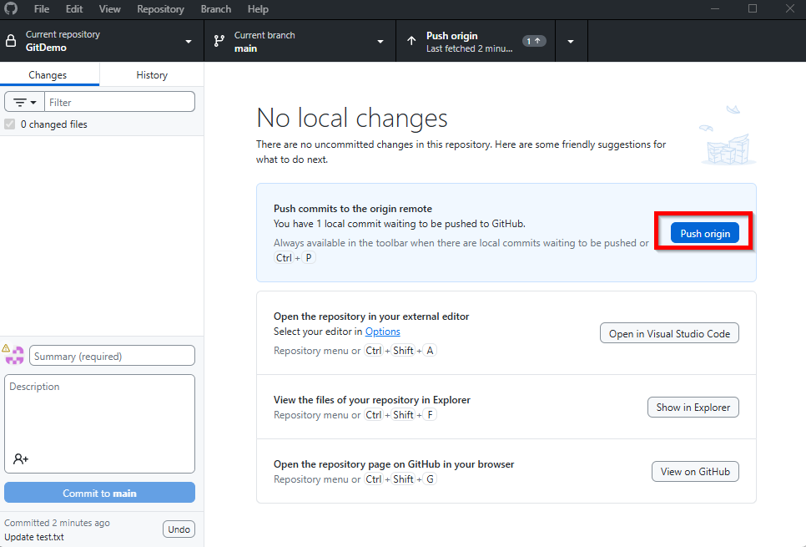This screenshot has height=547, width=806.
Task: Click the user avatar by the summary field
Action: tap(15, 356)
